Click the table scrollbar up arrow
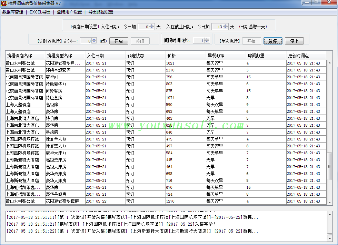The image size is (338, 245). coord(330,63)
